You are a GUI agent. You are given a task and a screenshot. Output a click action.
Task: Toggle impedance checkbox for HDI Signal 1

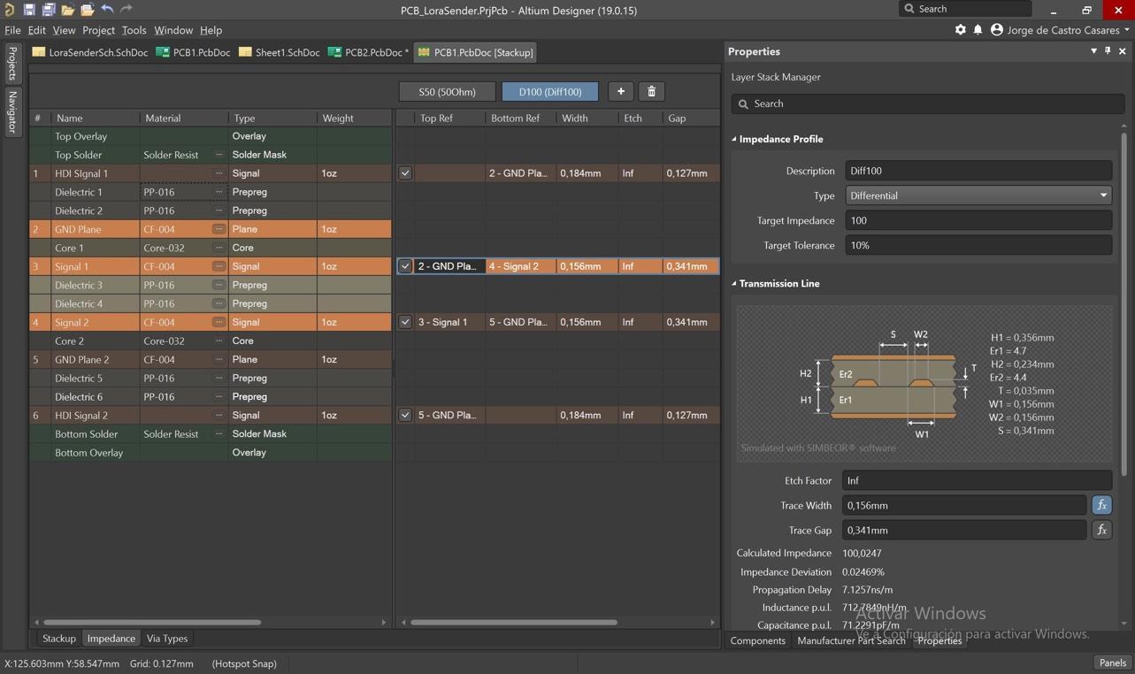[405, 173]
